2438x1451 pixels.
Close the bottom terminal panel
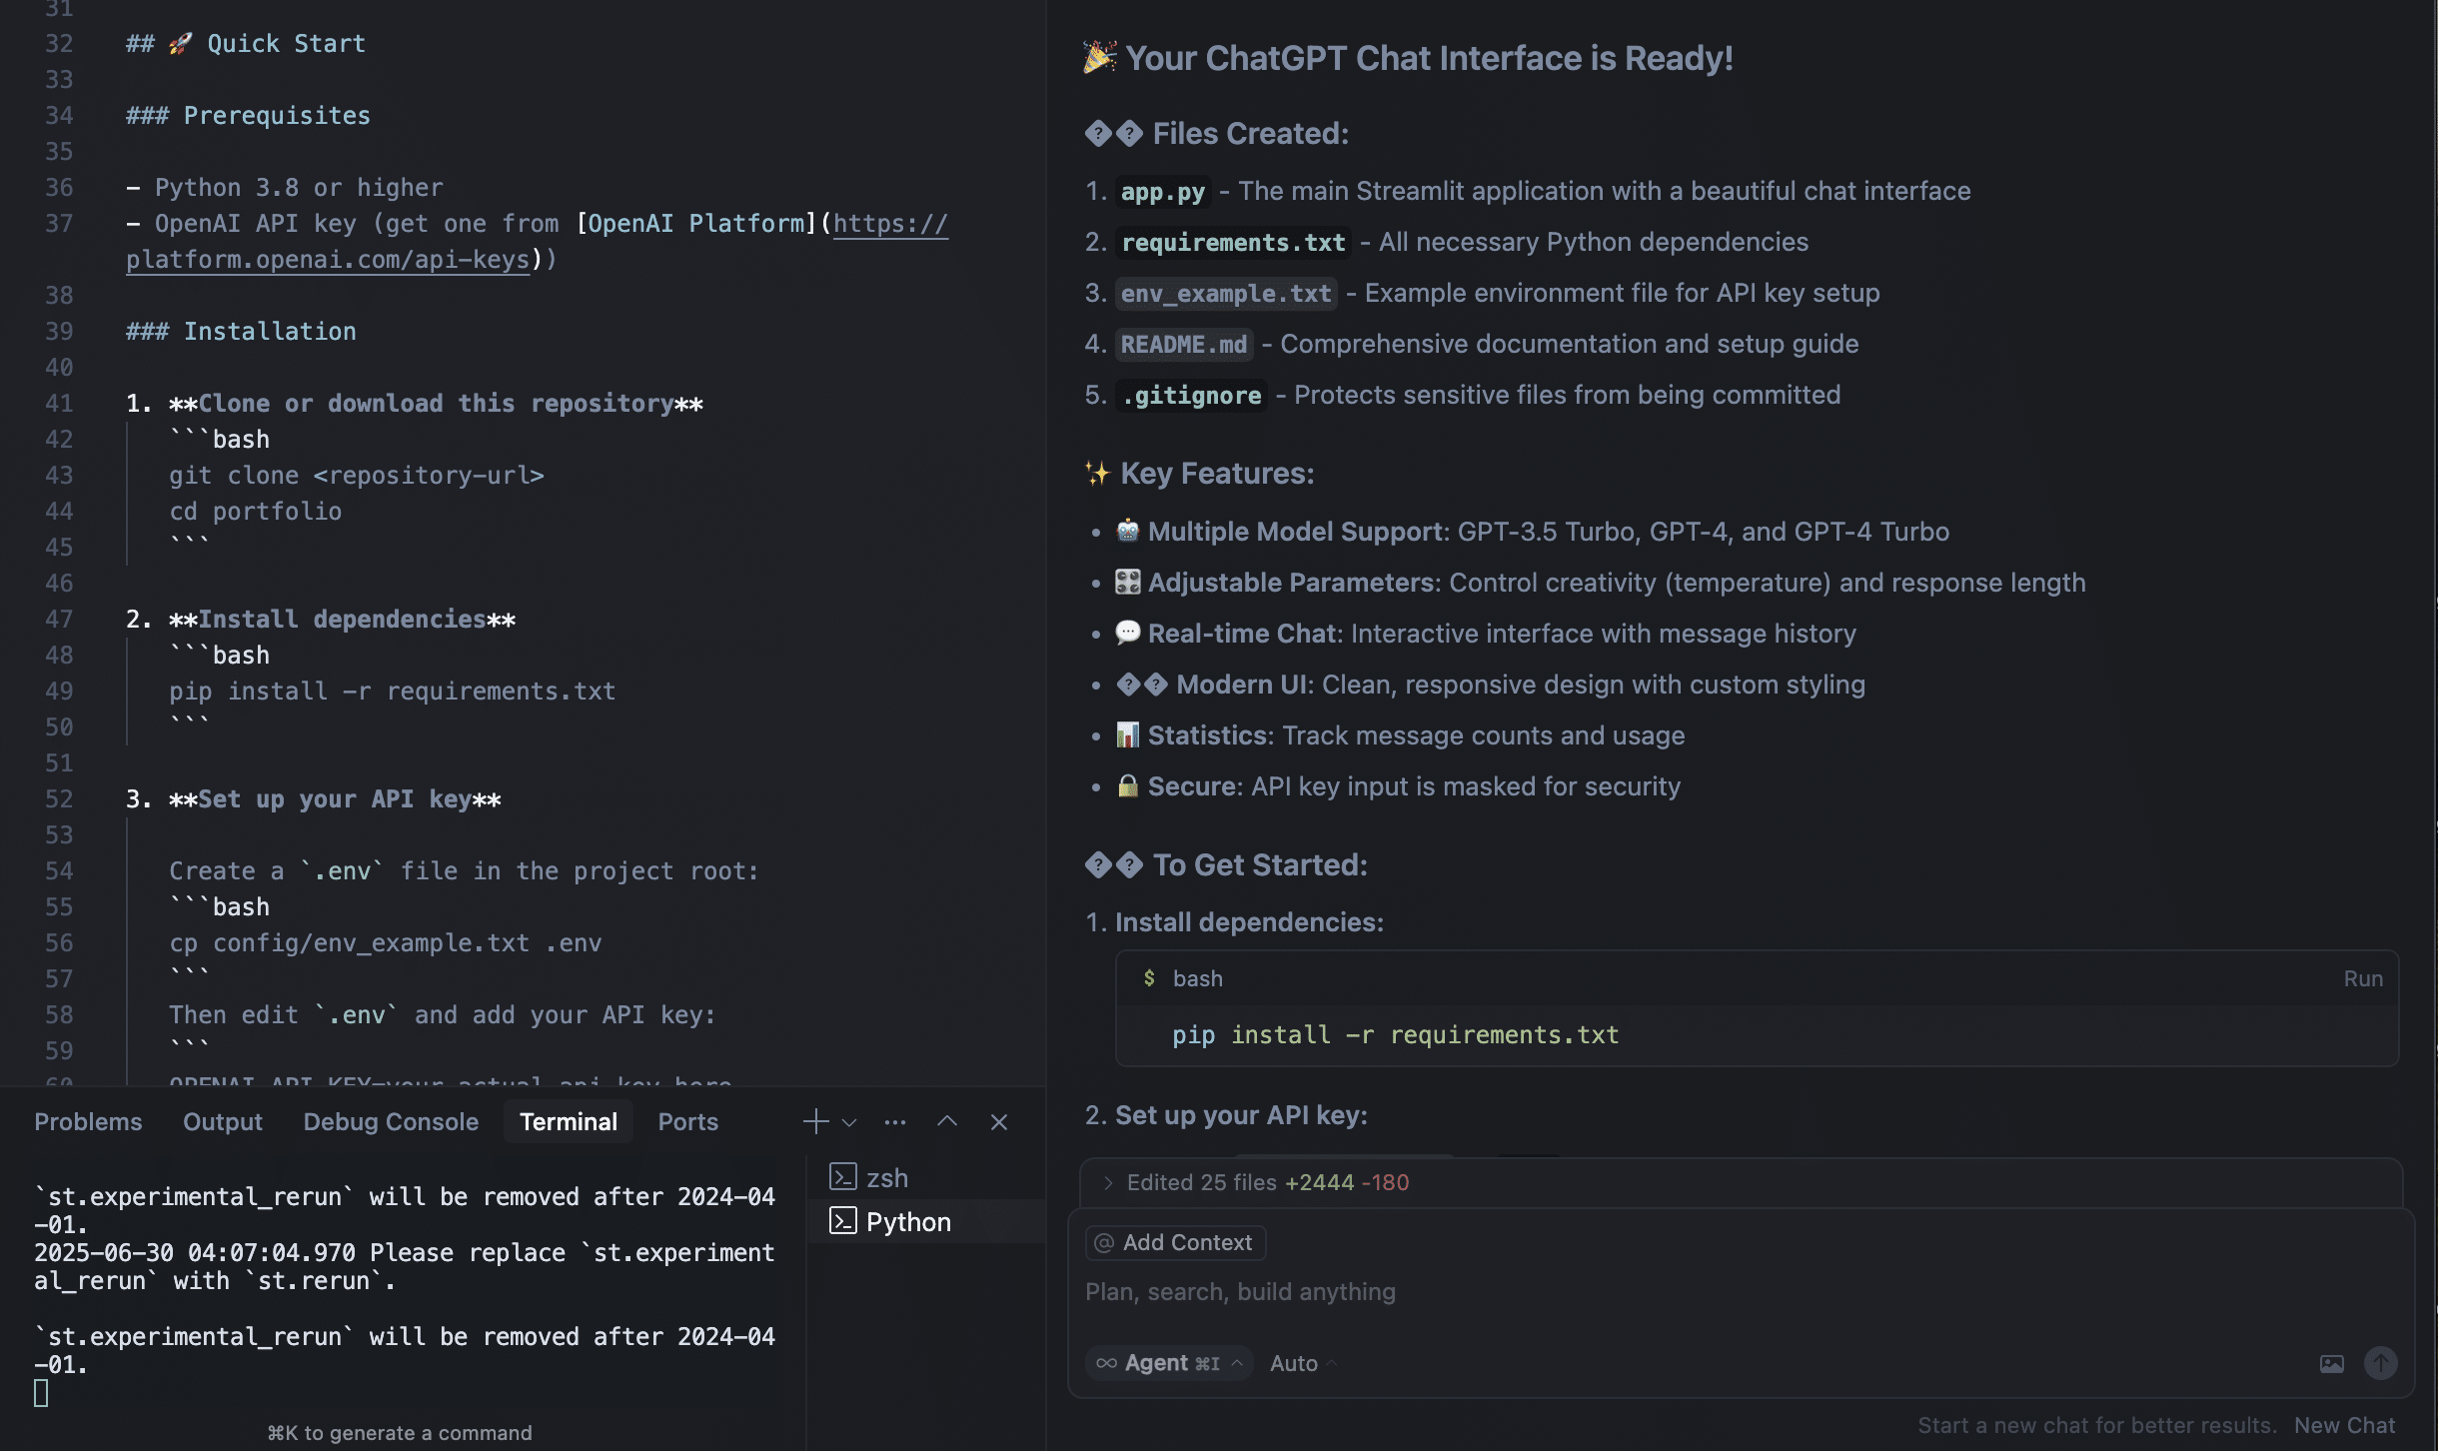[x=999, y=1122]
